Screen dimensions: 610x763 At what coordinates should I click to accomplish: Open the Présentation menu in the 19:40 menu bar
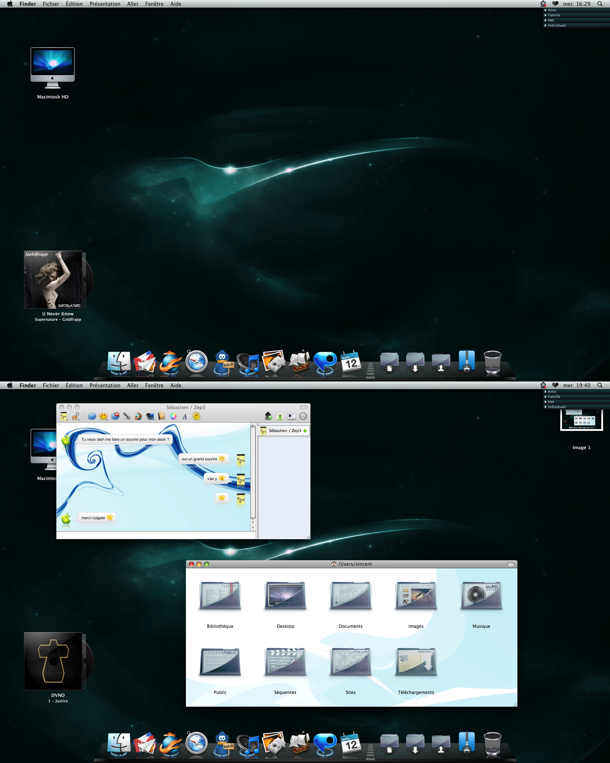point(105,385)
